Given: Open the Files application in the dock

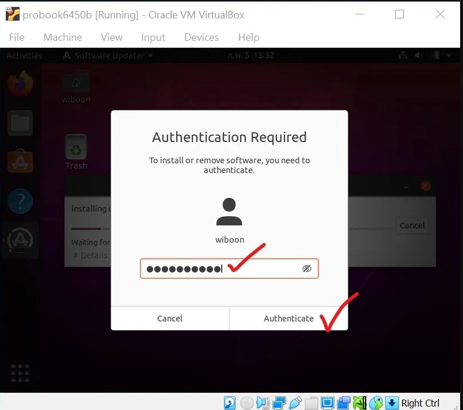Looking at the screenshot, I should pos(20,123).
